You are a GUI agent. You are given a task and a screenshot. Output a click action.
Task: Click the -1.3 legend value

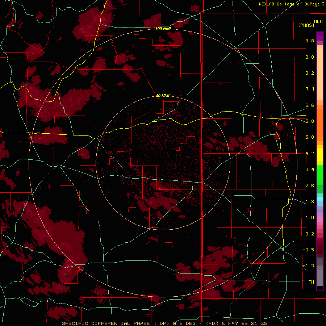(308, 266)
